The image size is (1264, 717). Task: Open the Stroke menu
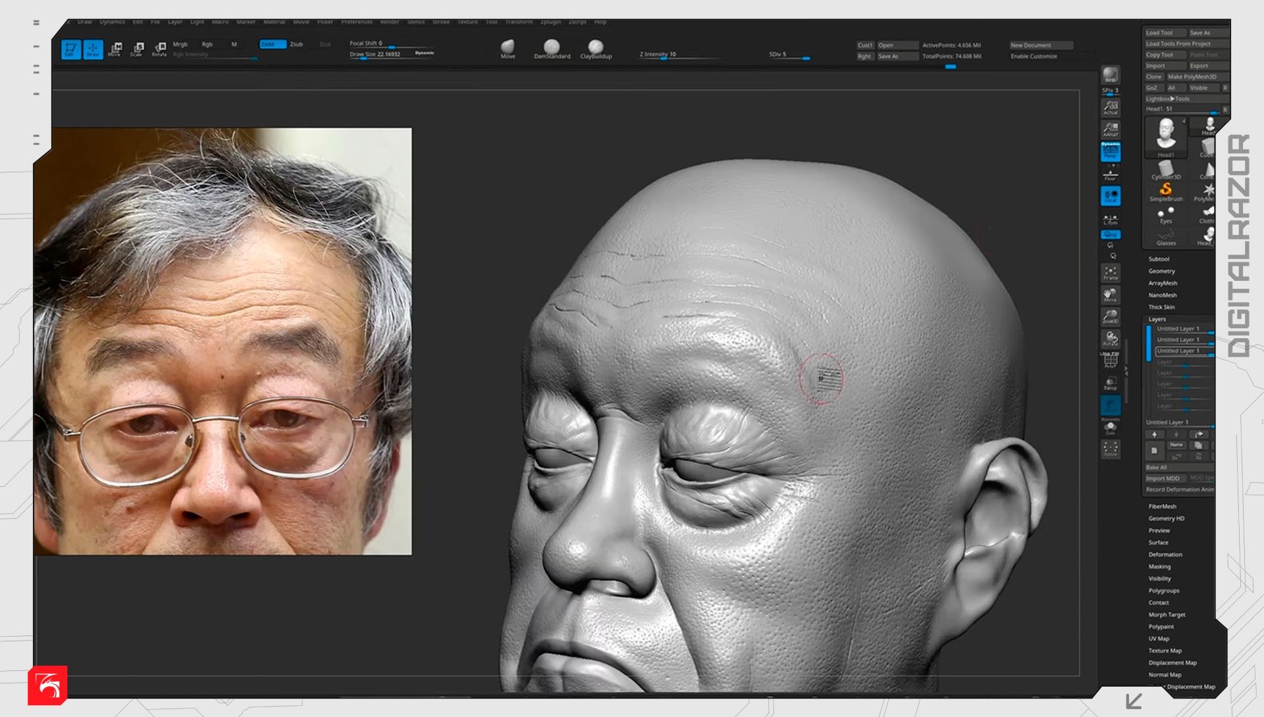click(440, 22)
